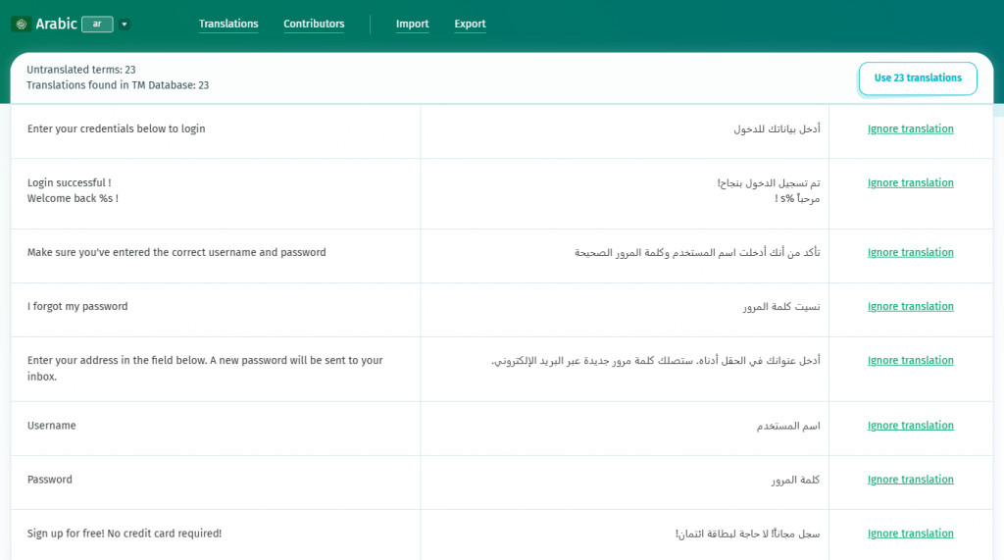The image size is (1004, 560).
Task: Click the 'ar' language code badge
Action: (x=97, y=24)
